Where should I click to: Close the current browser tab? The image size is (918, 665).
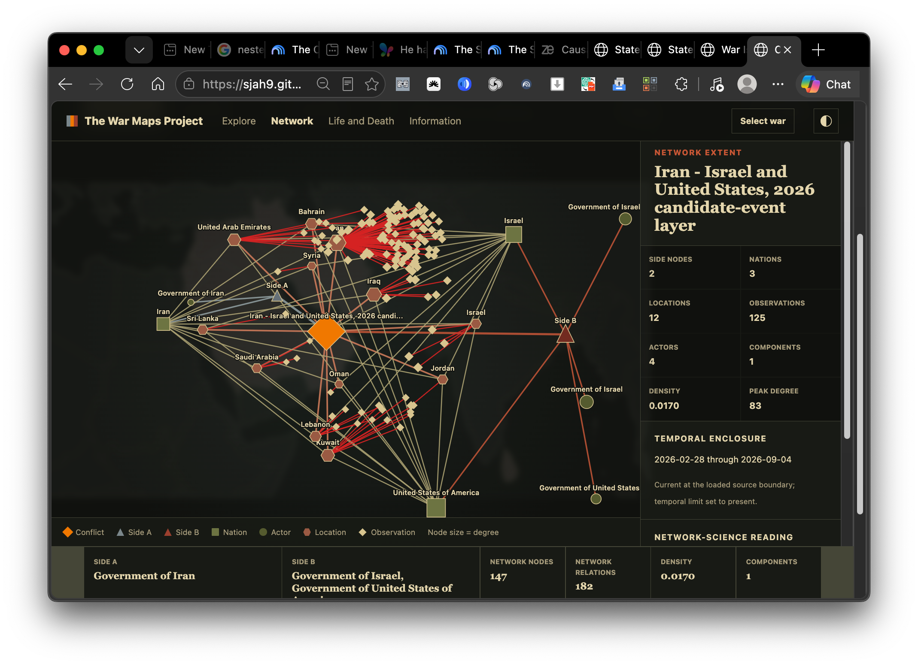point(787,50)
